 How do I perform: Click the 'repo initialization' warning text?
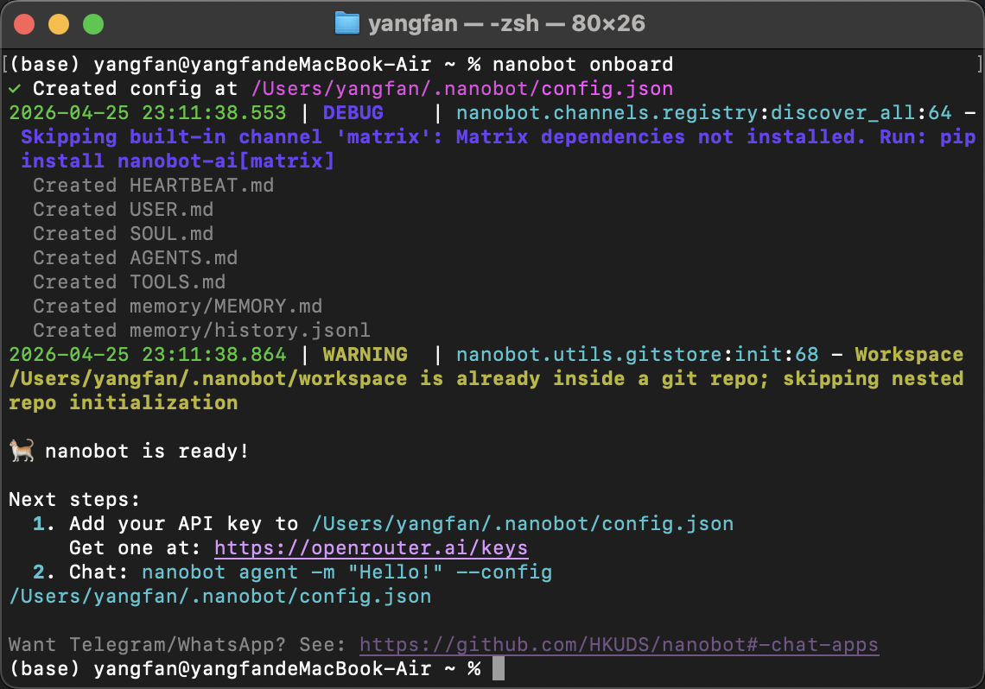tap(123, 403)
